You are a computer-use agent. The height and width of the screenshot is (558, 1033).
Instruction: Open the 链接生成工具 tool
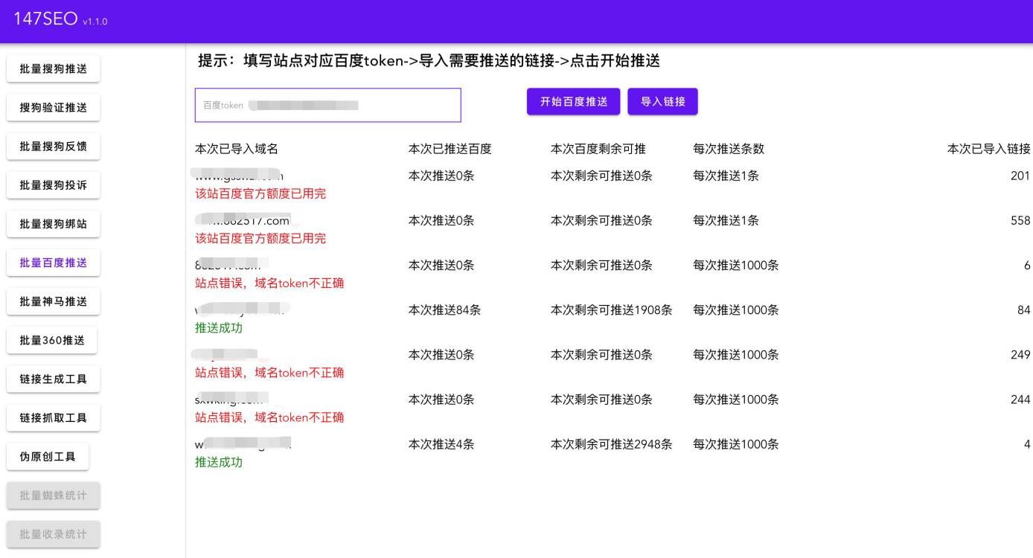53,379
